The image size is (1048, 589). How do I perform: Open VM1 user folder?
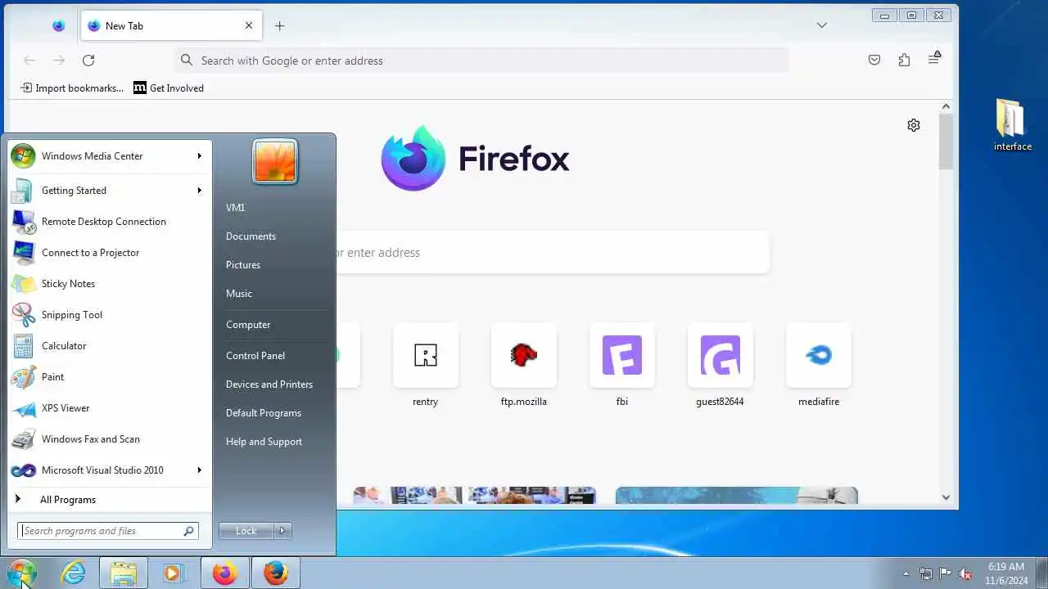(235, 208)
